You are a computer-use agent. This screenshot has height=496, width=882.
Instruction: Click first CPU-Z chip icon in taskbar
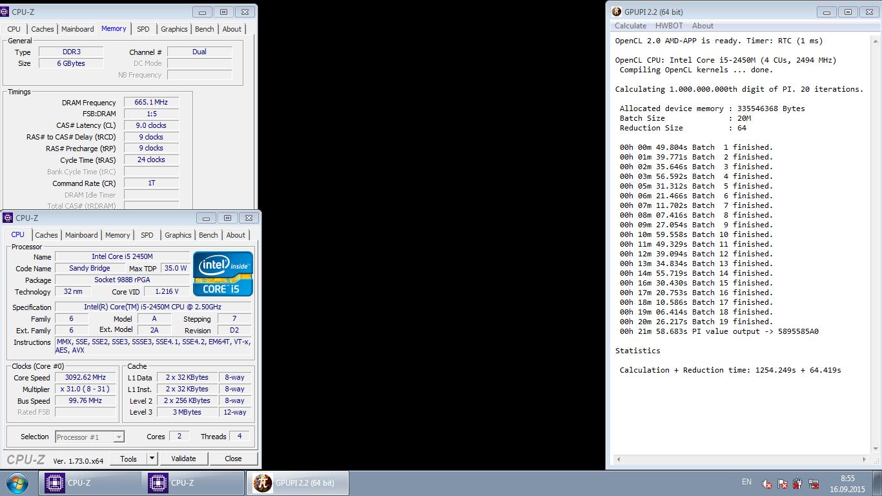pyautogui.click(x=54, y=483)
